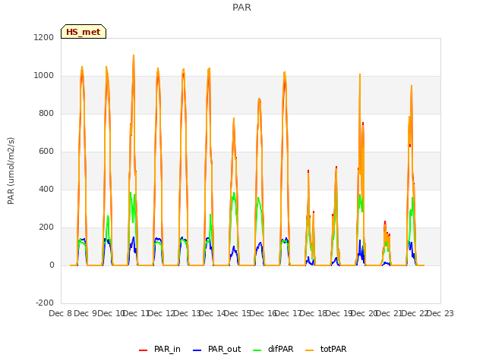
Task: Click the HS_met annotation label
Action: click(84, 32)
